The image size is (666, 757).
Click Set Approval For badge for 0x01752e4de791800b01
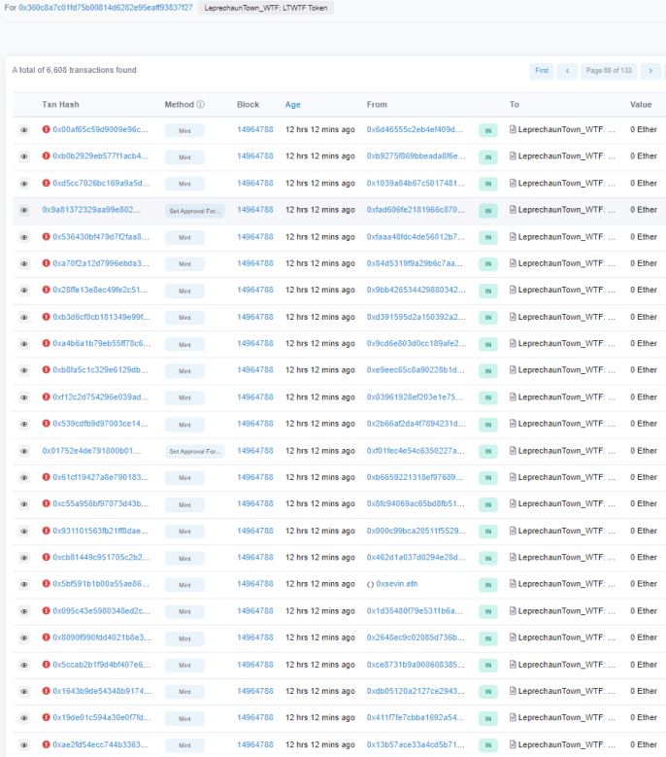click(195, 452)
